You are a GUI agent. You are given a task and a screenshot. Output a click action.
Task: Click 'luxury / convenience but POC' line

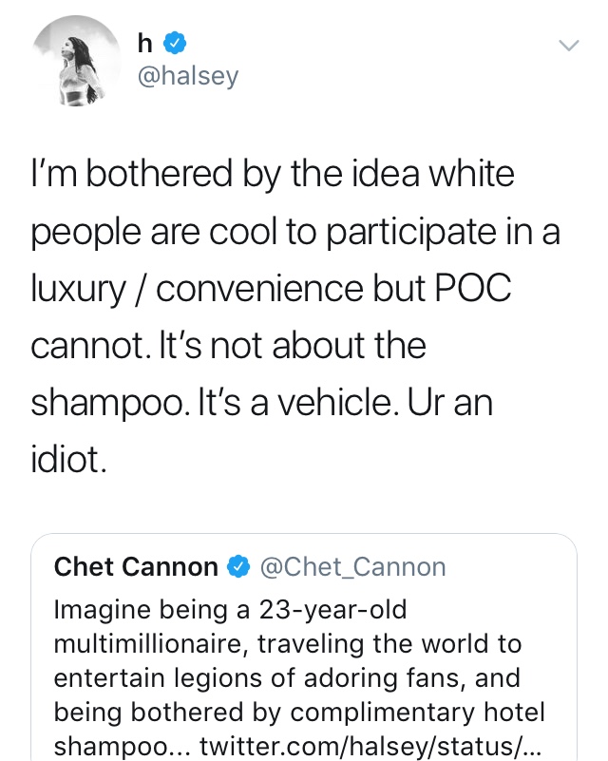tap(271, 289)
